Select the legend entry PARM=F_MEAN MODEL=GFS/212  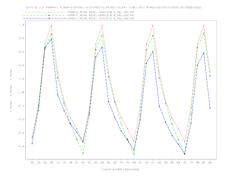101,19
